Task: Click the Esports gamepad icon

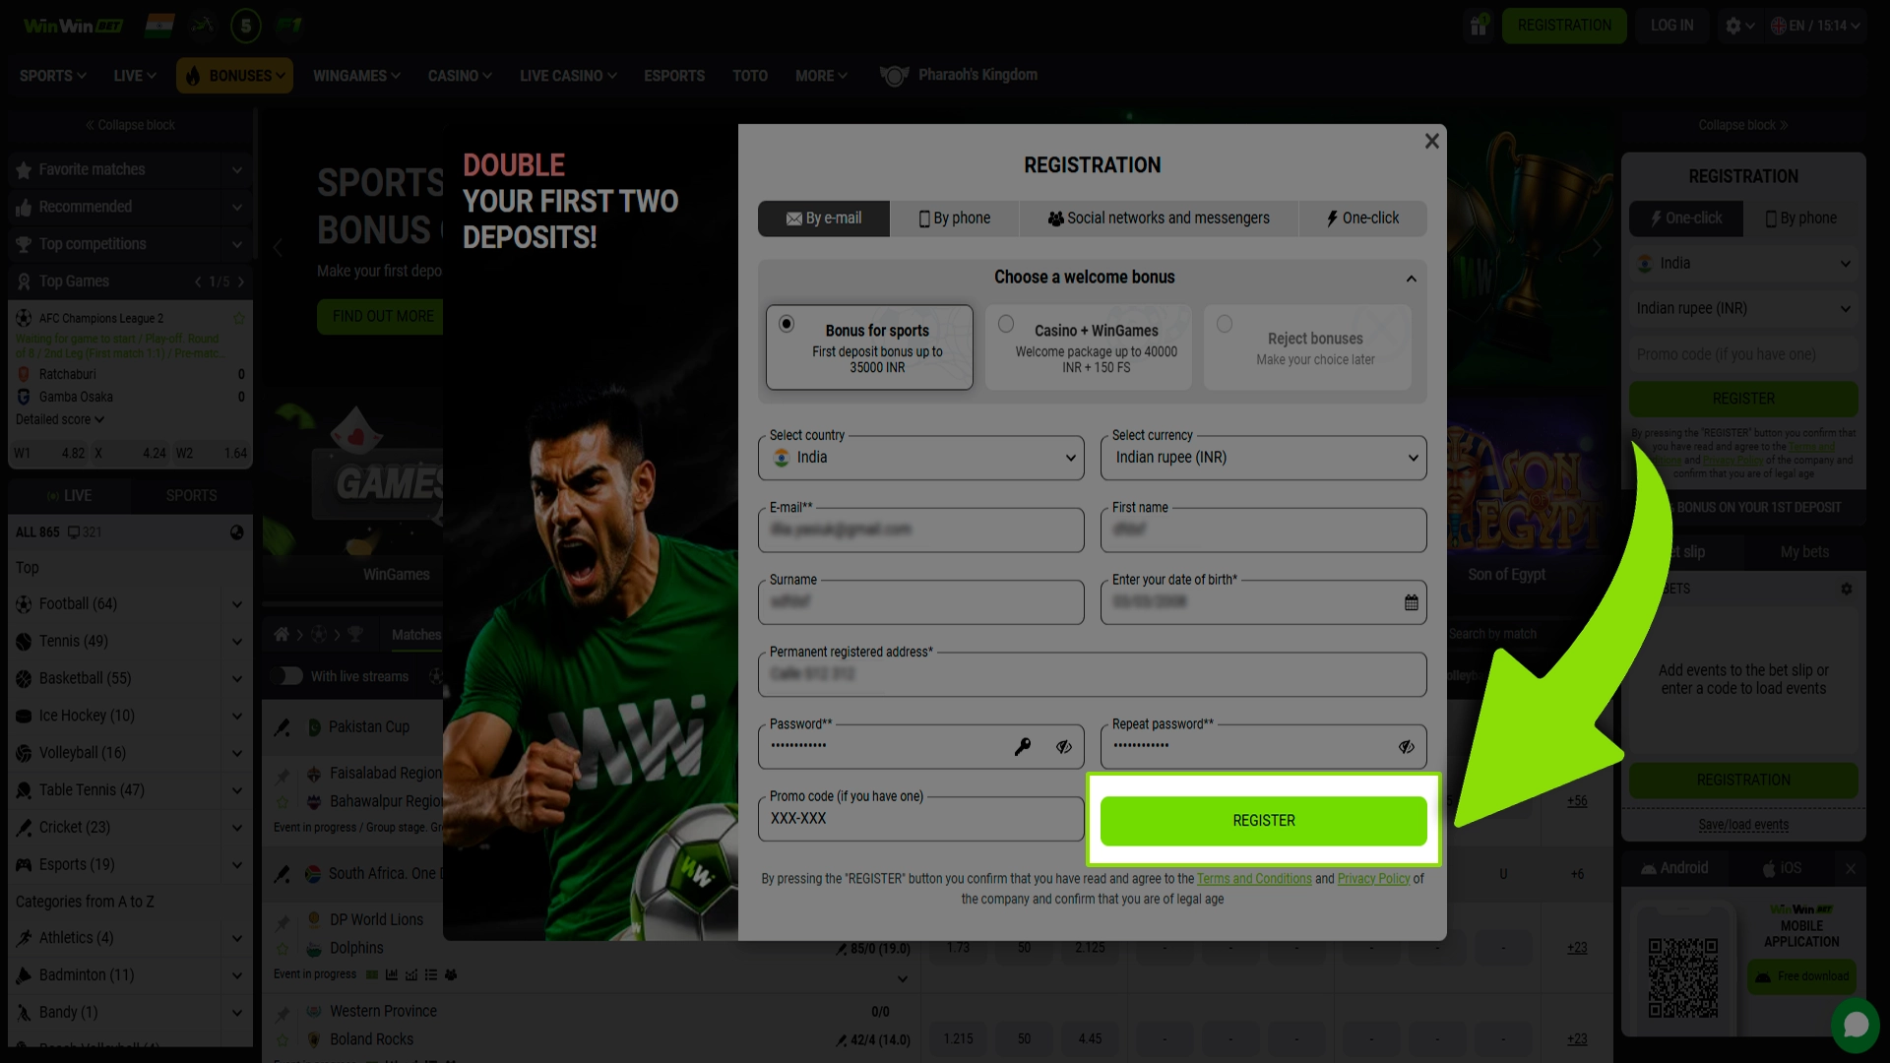Action: [24, 865]
